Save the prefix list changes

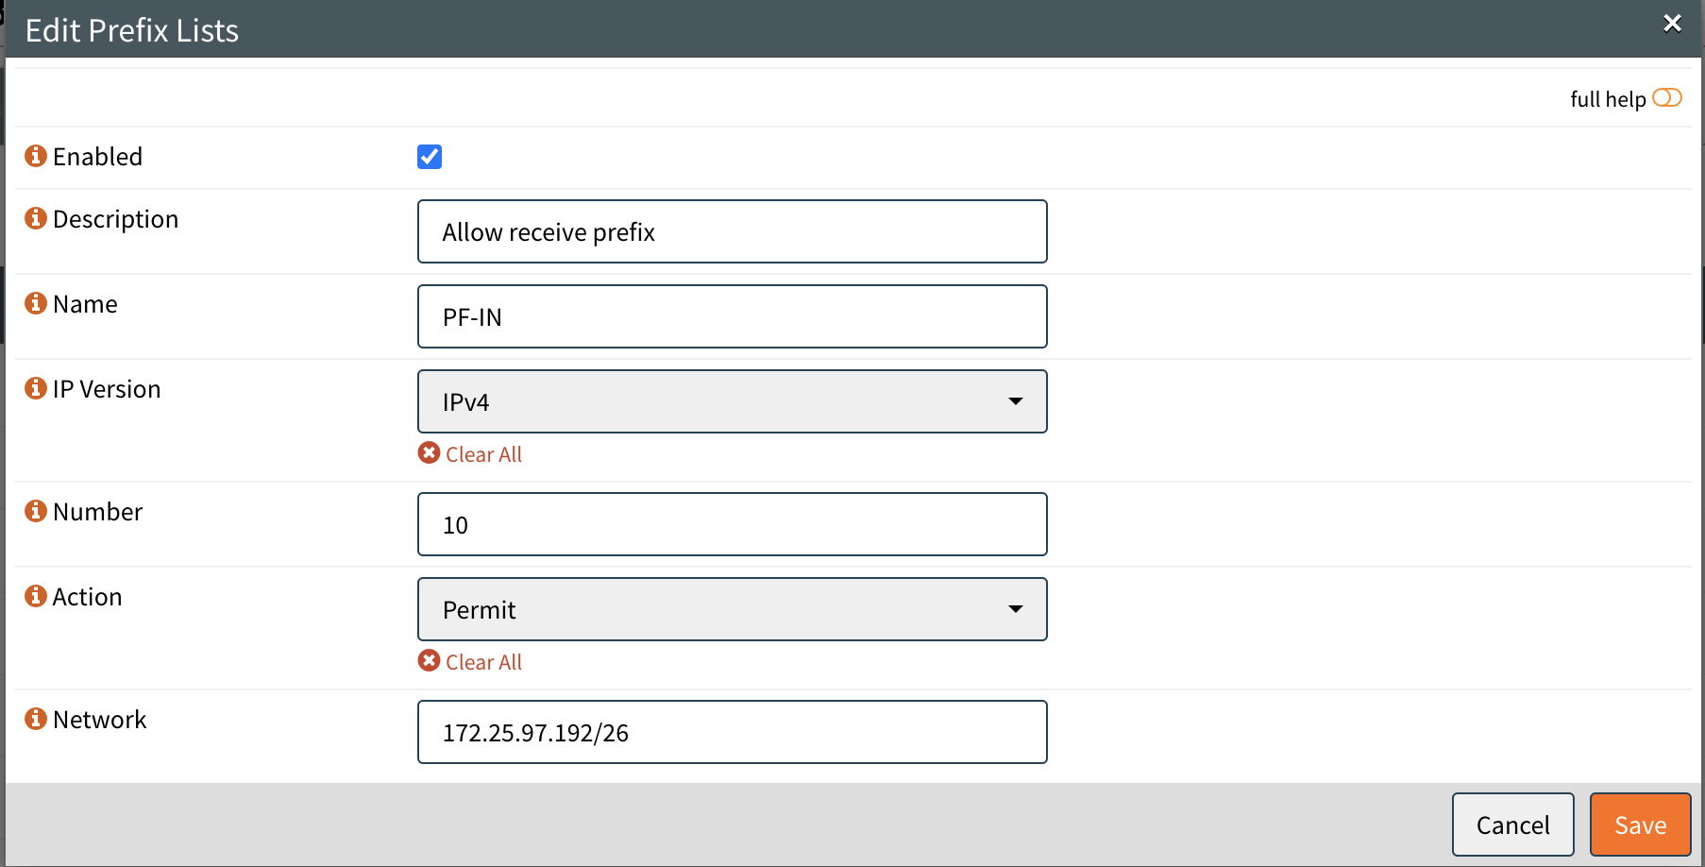(1641, 824)
